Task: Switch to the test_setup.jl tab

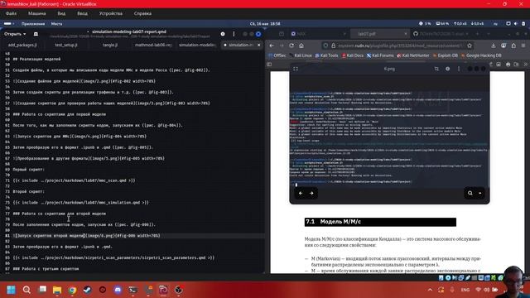Action: (x=66, y=45)
